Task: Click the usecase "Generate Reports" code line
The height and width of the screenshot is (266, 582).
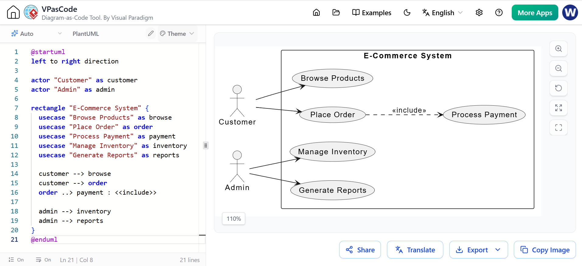Action: click(109, 155)
